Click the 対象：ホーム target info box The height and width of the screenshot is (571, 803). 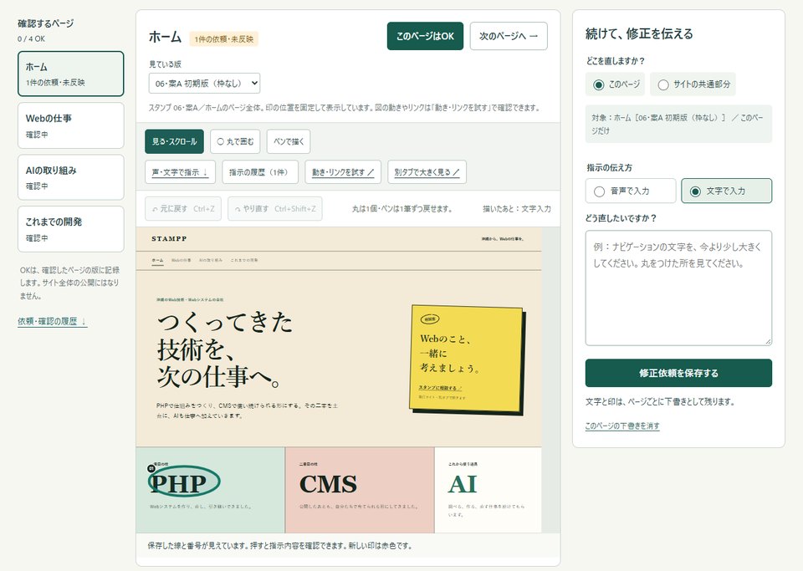pos(678,125)
